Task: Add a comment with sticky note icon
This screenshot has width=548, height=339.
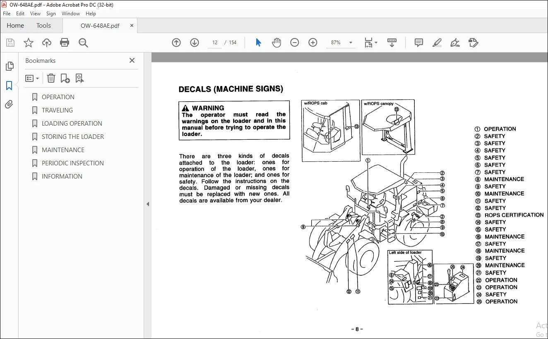Action: click(419, 43)
